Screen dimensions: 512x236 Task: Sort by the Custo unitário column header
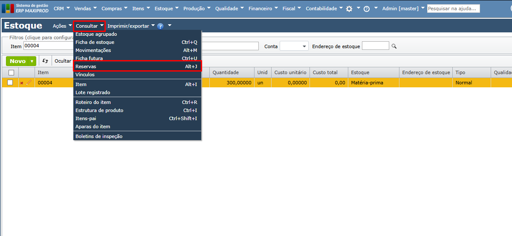coord(290,72)
